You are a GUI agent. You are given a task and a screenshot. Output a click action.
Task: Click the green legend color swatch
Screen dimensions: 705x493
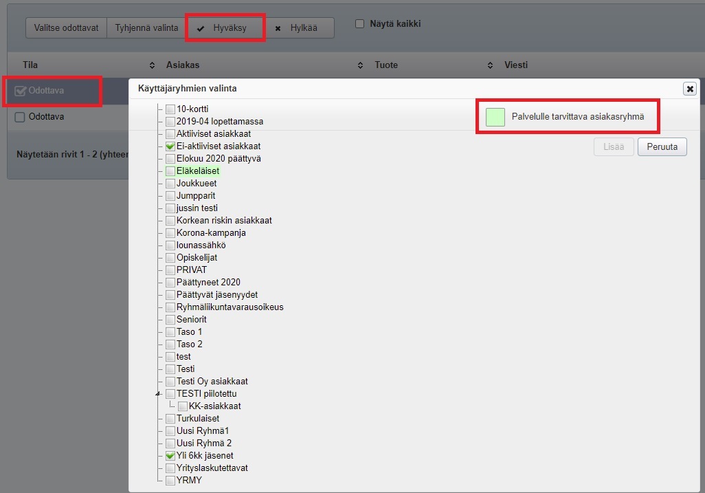[x=495, y=117]
